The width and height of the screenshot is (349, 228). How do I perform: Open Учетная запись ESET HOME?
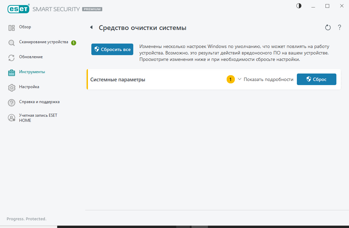[x=38, y=118]
